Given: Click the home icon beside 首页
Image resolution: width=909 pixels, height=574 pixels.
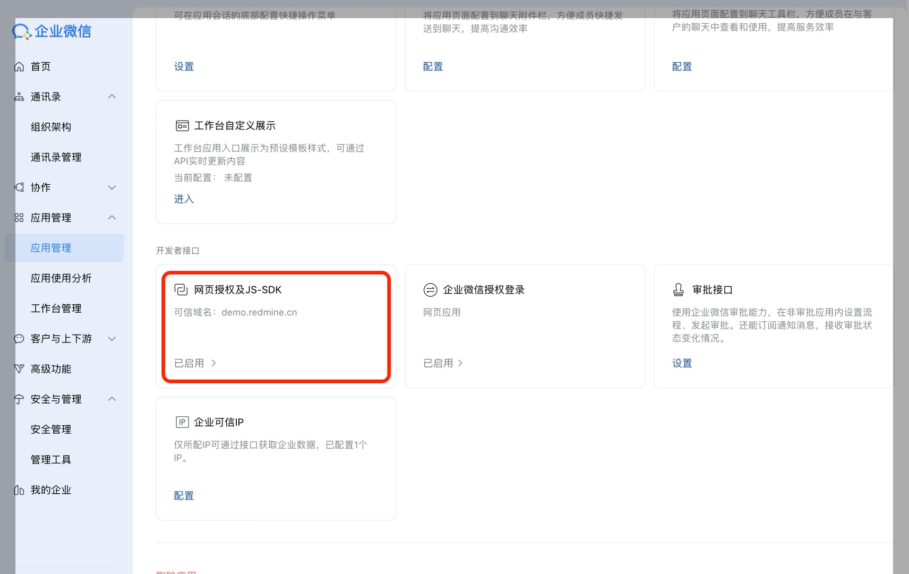Looking at the screenshot, I should tap(19, 66).
